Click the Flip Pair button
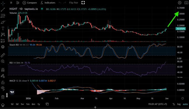 [x=74, y=3]
